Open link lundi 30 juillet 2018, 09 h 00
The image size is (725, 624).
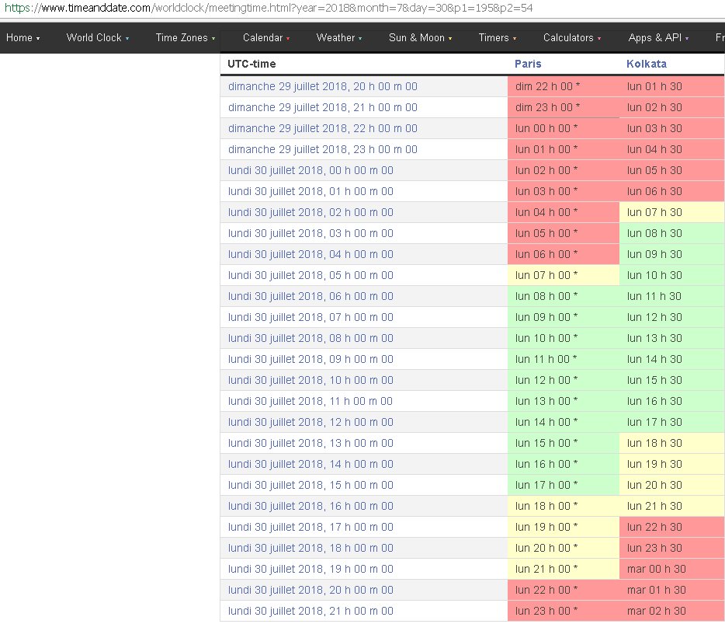click(310, 359)
